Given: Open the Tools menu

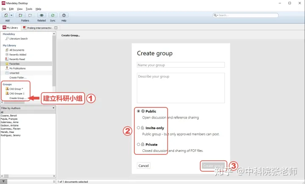Looking at the screenshot, I should (x=29, y=9).
